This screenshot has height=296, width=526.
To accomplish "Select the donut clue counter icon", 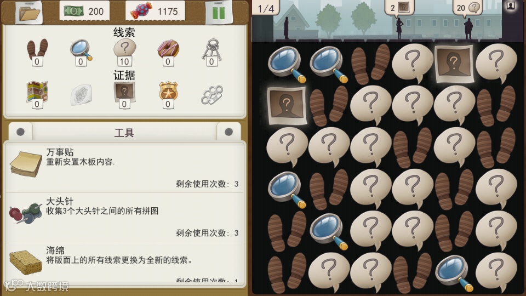I will coord(168,52).
